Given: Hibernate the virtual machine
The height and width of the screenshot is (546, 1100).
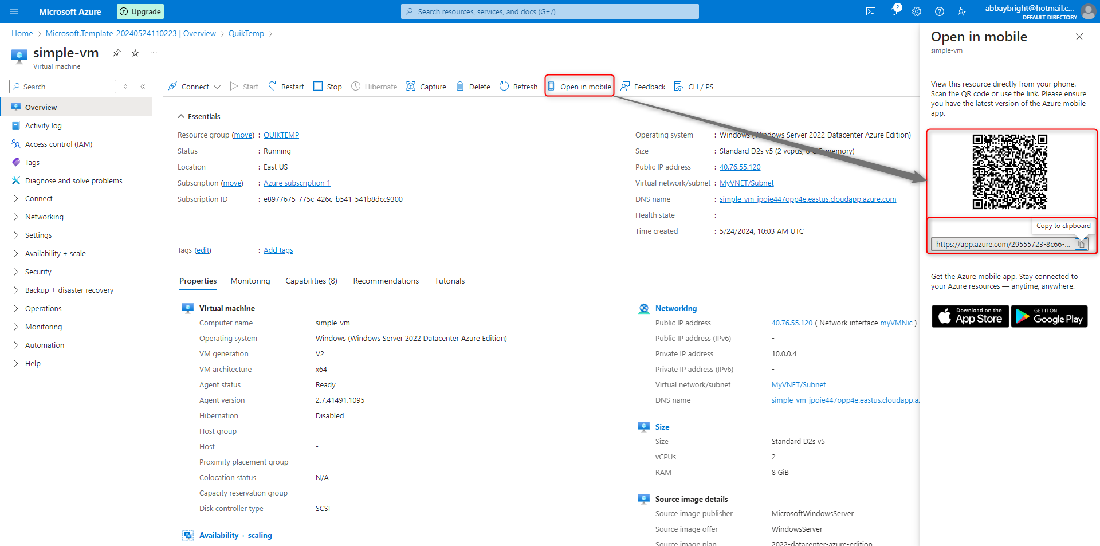Looking at the screenshot, I should point(374,87).
